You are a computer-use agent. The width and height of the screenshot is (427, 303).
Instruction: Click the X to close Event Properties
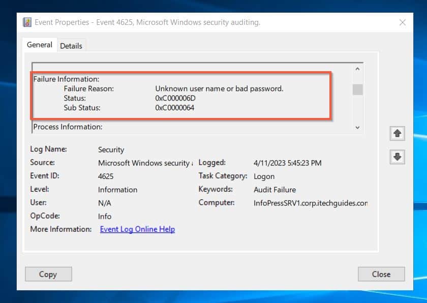point(403,22)
